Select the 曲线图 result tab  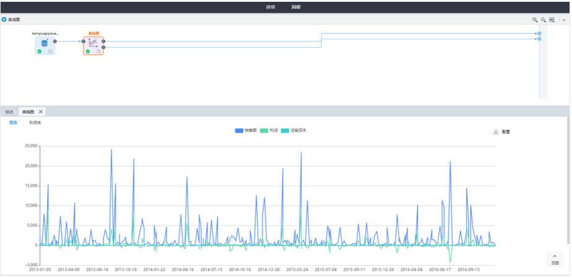[28, 112]
